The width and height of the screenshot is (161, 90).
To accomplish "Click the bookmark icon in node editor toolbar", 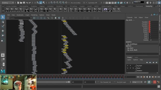I will pyautogui.click(x=56, y=18).
